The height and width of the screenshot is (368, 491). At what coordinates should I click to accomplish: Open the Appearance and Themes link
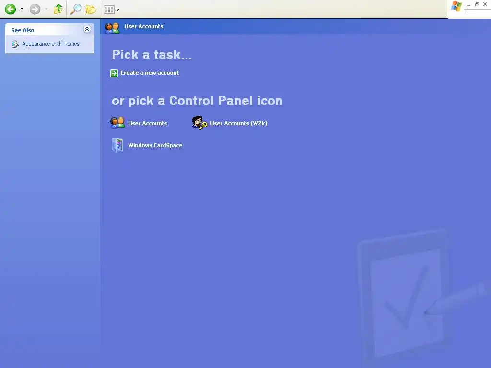point(51,44)
